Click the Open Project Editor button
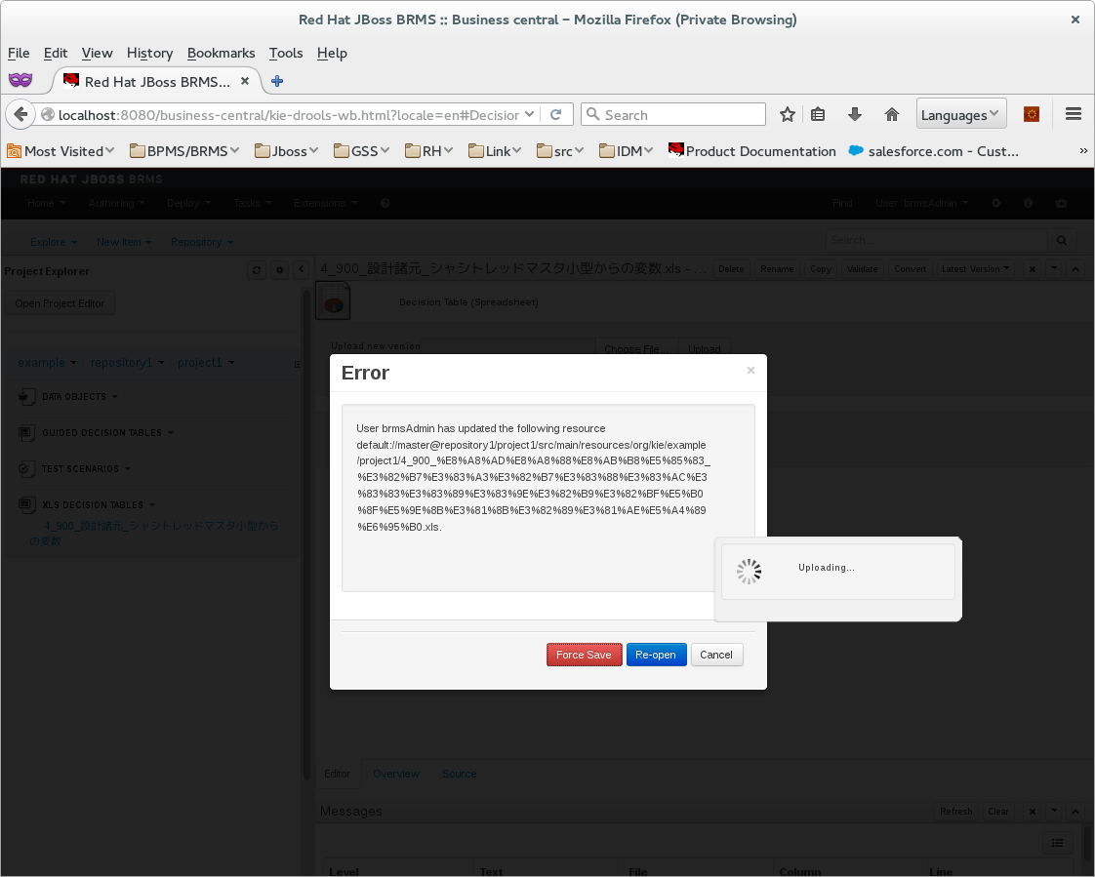The height and width of the screenshot is (877, 1095). point(60,303)
